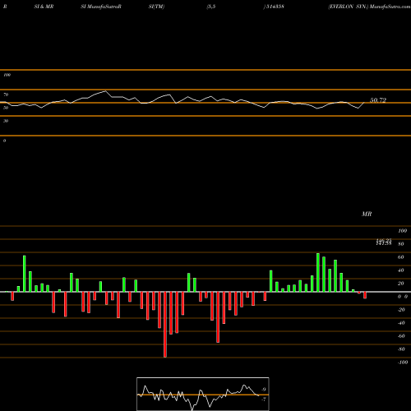Viewport: 411px width, 411px height.
Task: Click the 'SI(TM)' header text
Action: point(156,7)
